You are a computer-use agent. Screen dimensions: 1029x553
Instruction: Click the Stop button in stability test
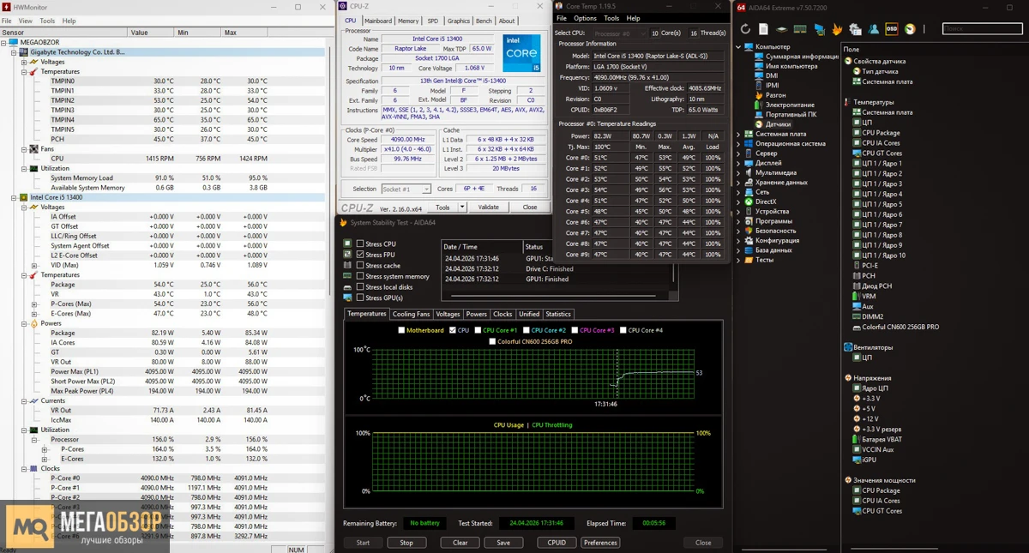coord(406,543)
